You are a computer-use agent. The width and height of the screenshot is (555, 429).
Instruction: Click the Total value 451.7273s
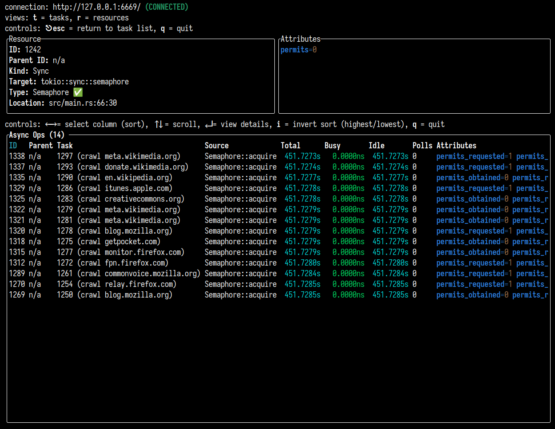pos(302,156)
